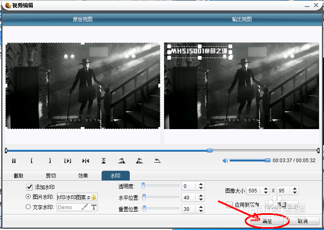Select the 文字水印 radio button
This screenshot has width=324, height=230.
click(28, 207)
